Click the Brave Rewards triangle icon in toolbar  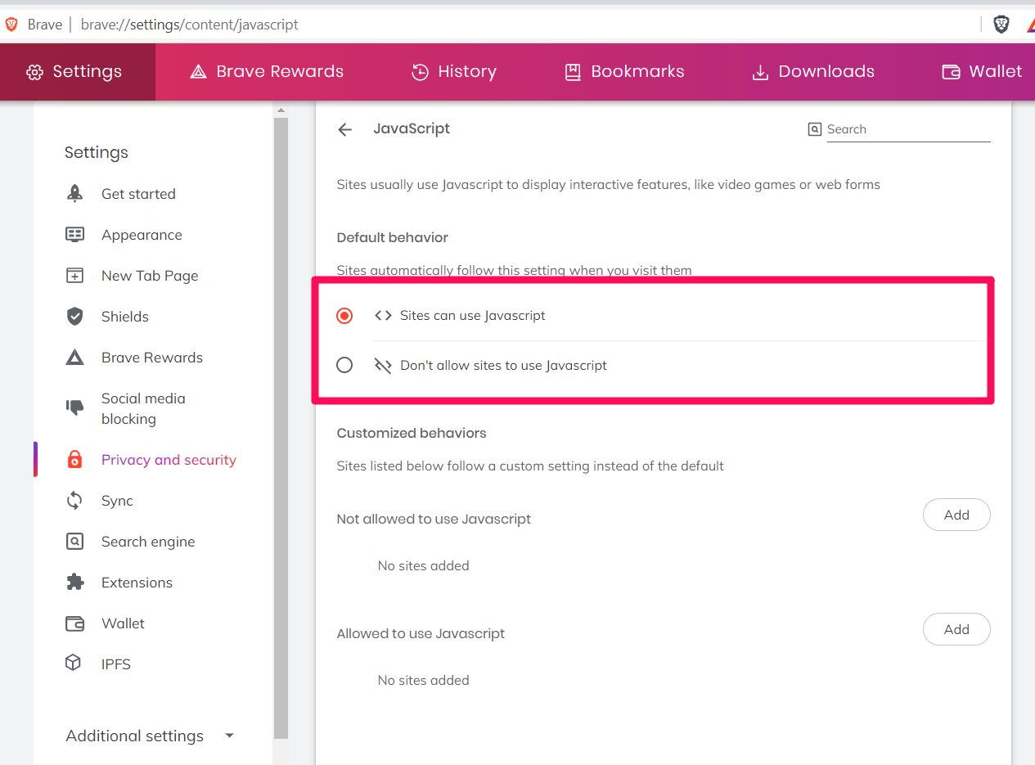pyautogui.click(x=1030, y=25)
